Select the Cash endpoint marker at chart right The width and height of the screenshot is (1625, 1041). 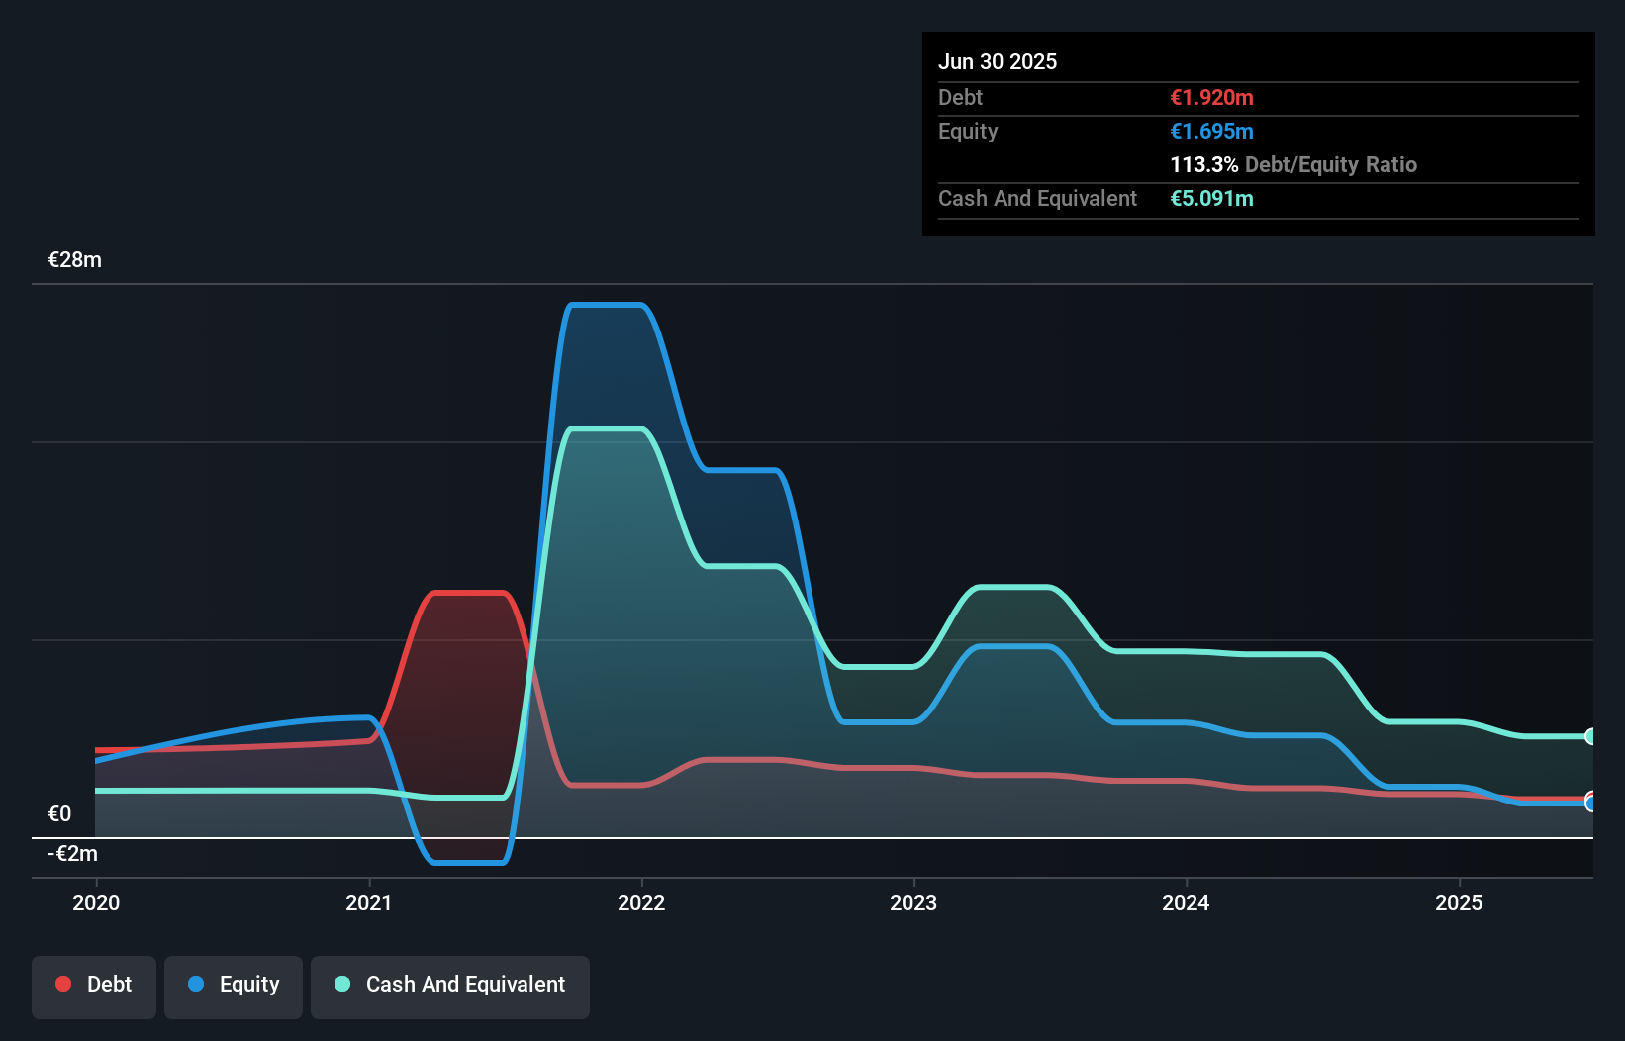(x=1590, y=736)
